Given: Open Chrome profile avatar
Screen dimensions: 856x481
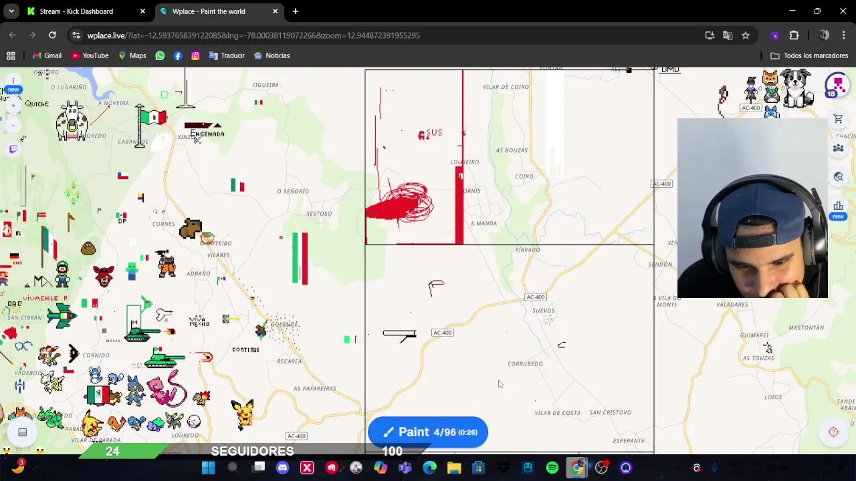Looking at the screenshot, I should [x=824, y=35].
